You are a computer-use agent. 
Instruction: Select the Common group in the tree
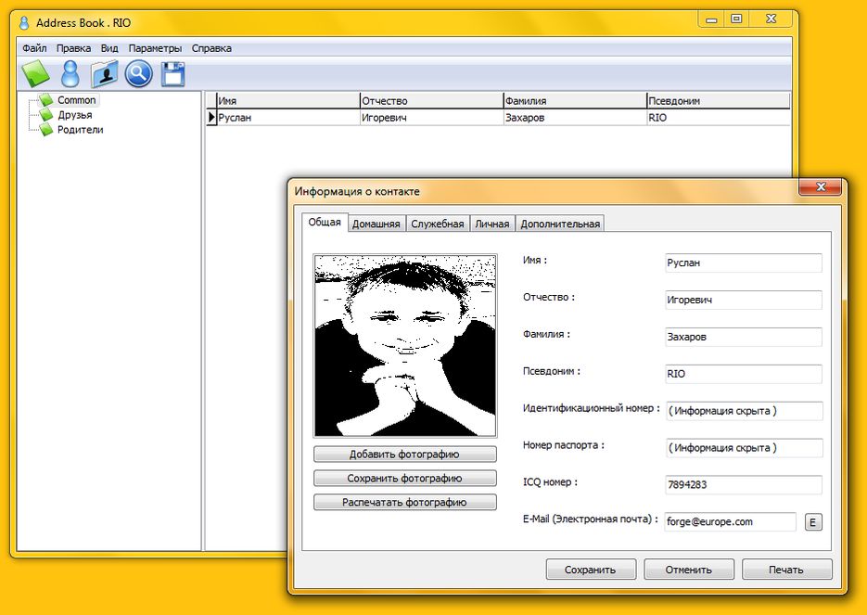click(76, 100)
